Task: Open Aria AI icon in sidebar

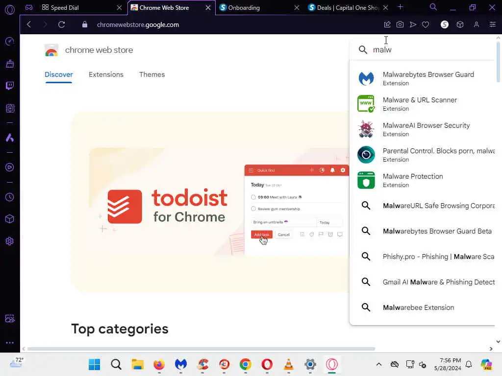Action: tap(10, 138)
